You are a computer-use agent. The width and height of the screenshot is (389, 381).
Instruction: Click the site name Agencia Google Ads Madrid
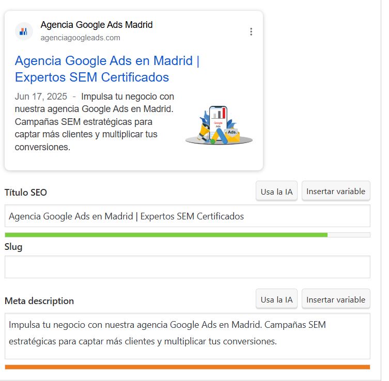tap(97, 25)
